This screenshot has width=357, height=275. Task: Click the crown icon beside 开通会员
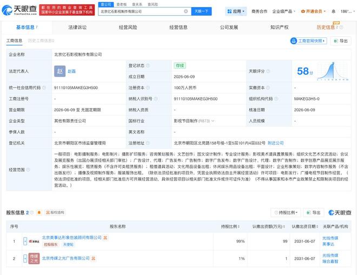point(303,11)
